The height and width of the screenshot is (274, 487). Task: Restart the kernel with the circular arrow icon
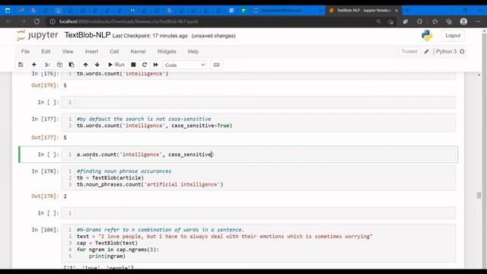click(x=145, y=65)
